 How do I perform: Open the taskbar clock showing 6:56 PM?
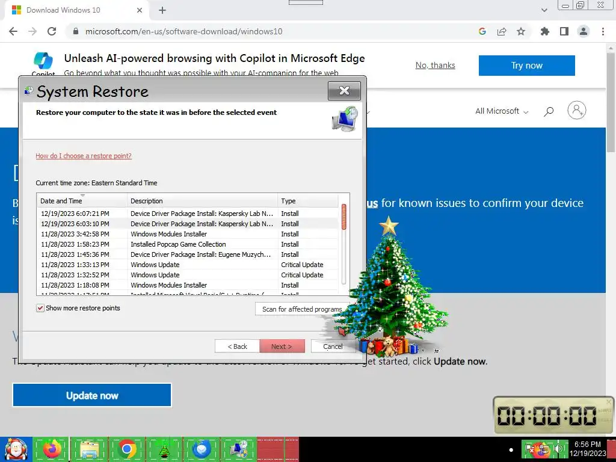point(588,448)
